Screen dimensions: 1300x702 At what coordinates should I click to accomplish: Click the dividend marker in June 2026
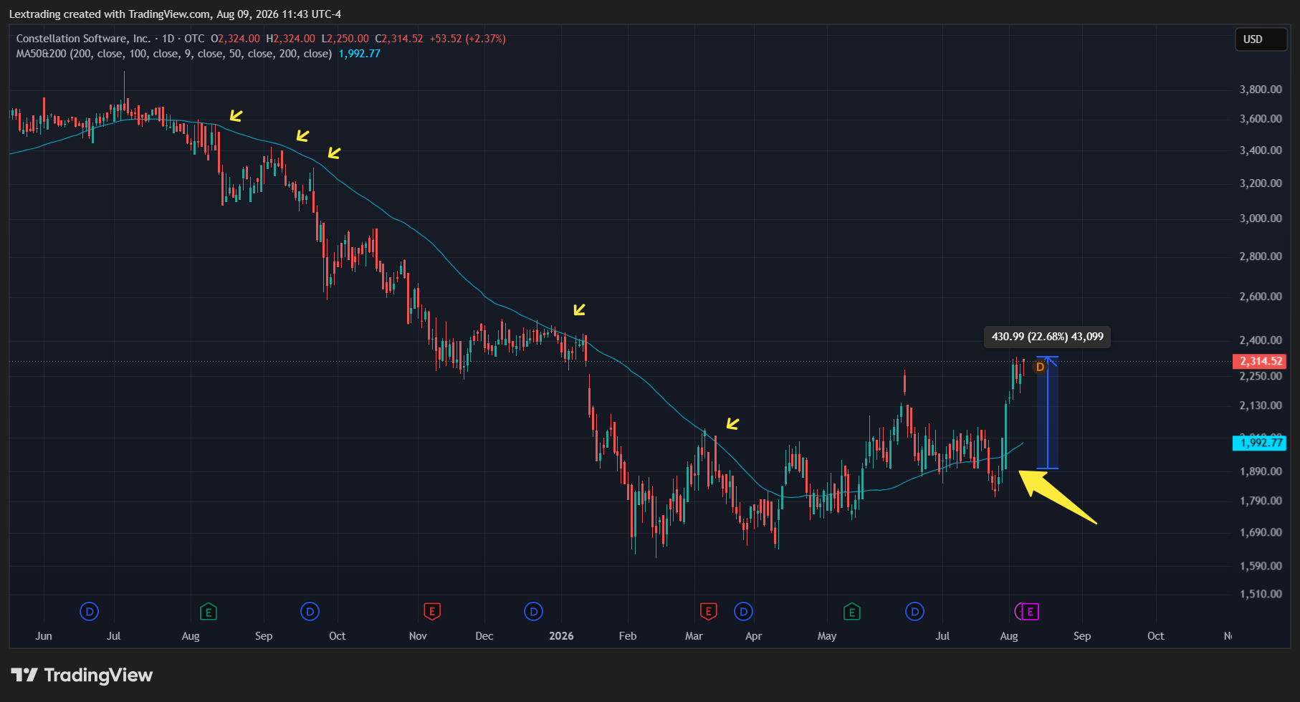click(914, 612)
